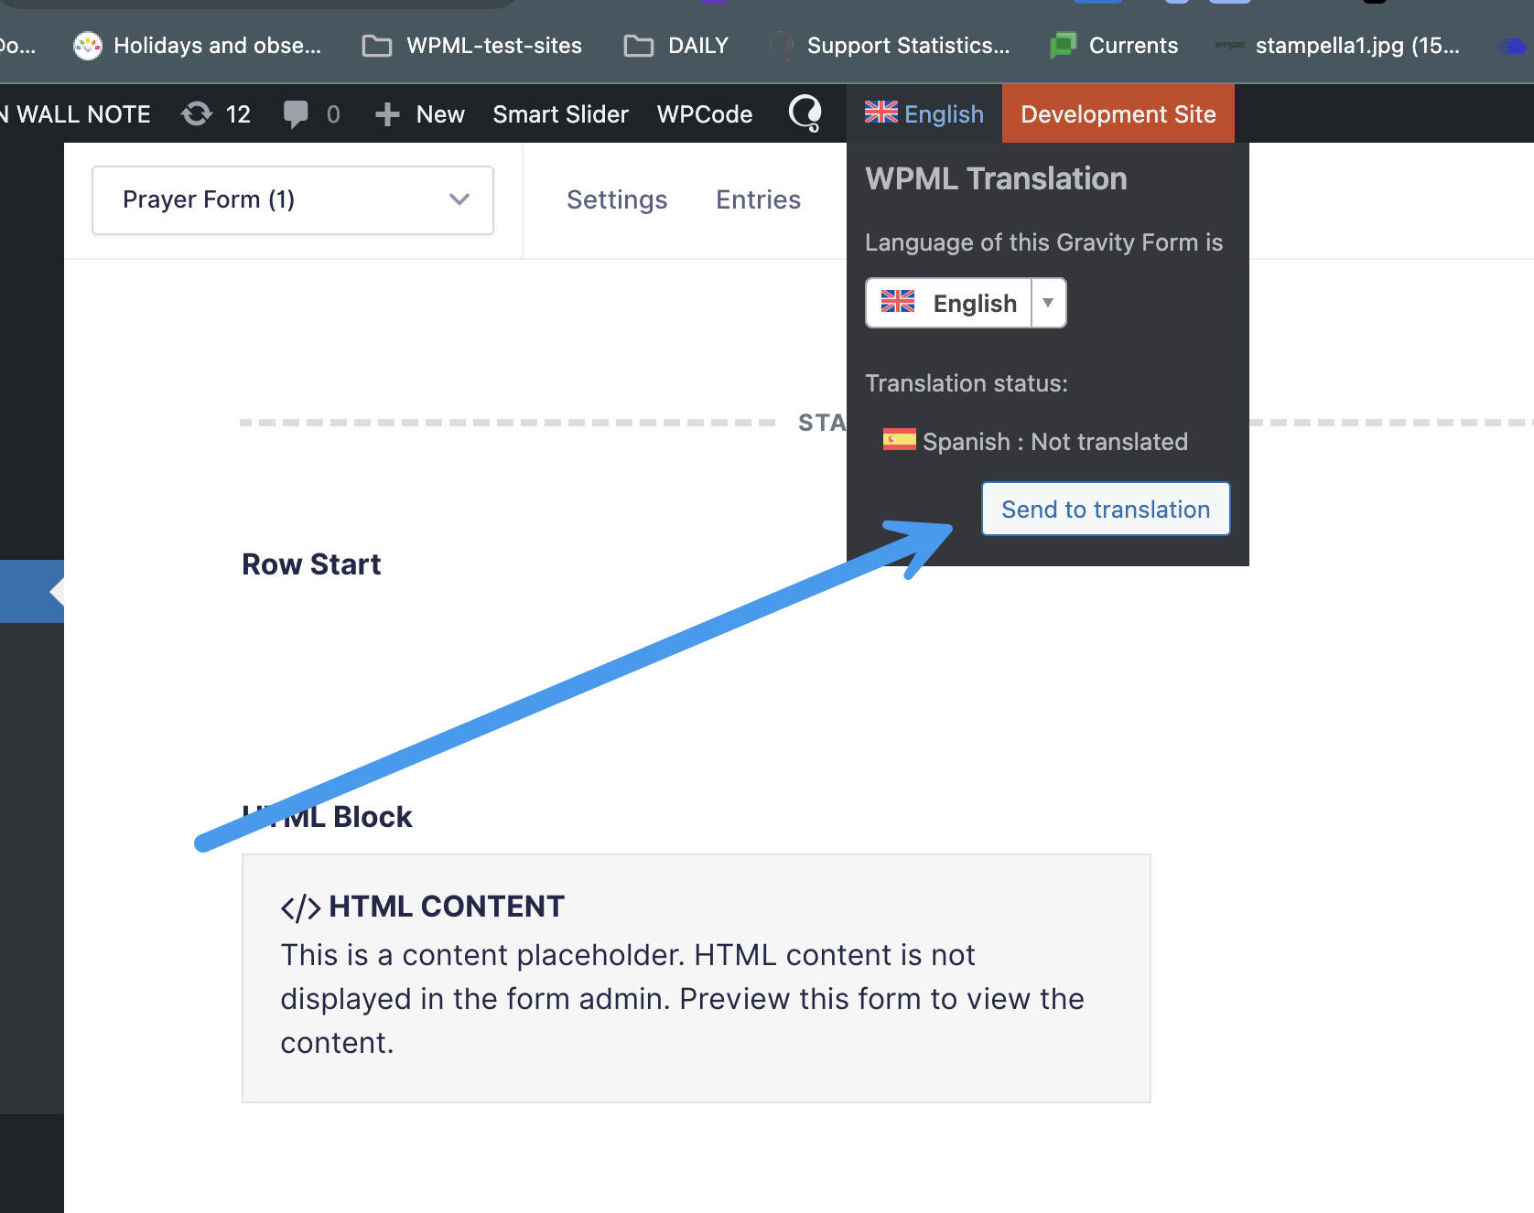Open the English form language dropdown
The height and width of the screenshot is (1213, 1534).
pos(966,303)
